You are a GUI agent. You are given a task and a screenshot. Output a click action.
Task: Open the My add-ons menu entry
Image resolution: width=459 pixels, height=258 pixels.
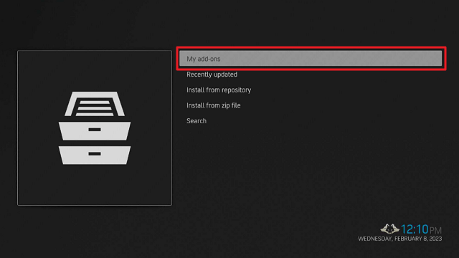tap(311, 59)
